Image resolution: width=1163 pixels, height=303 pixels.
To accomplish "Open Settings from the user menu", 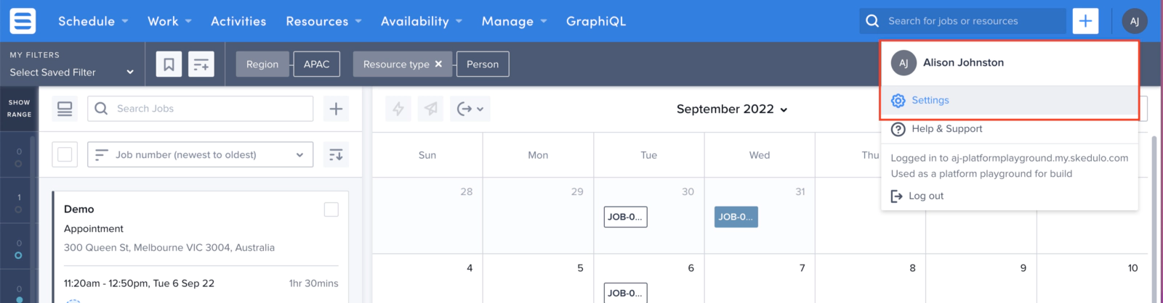I will tap(1010, 101).
